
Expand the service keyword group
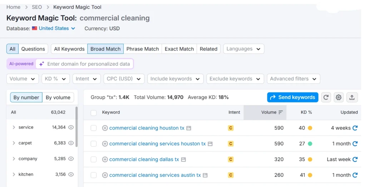pos(14,127)
